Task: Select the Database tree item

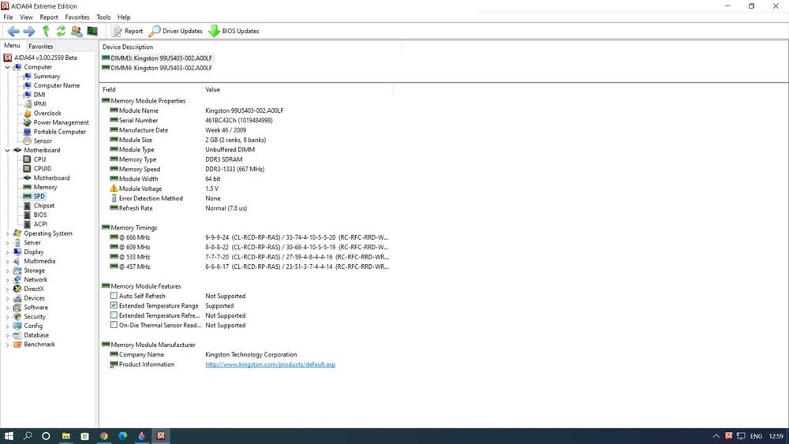Action: click(x=36, y=335)
